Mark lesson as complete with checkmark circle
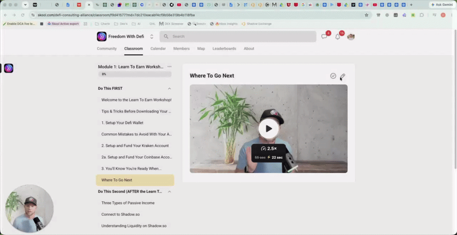Image resolution: width=457 pixels, height=235 pixels. (x=333, y=76)
